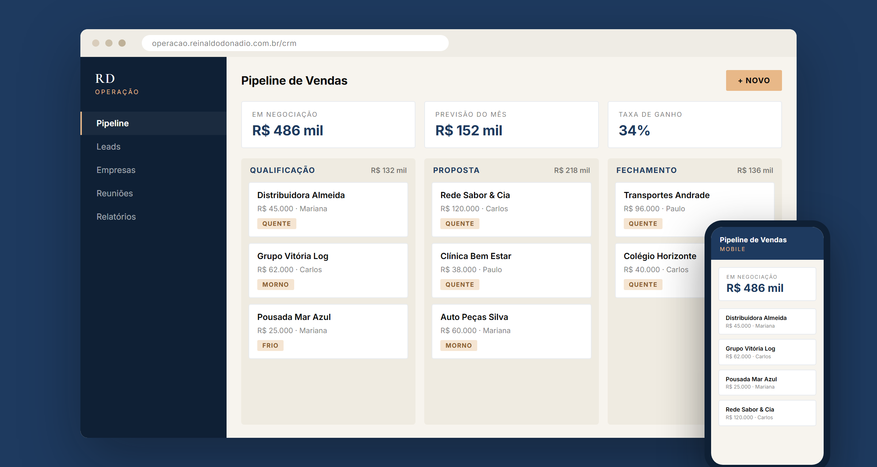Open the Clínica Bem Estar deal card
Image resolution: width=877 pixels, height=467 pixels.
(511, 270)
